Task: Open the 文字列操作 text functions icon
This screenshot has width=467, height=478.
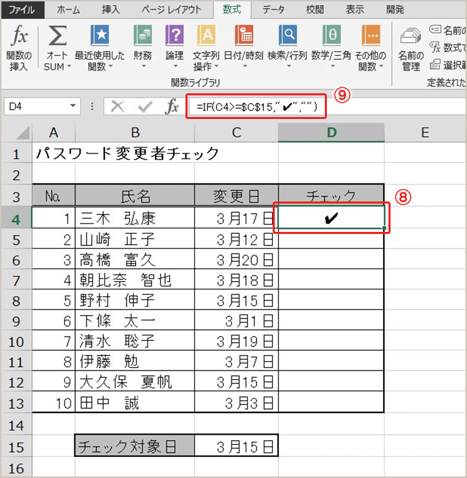Action: tap(206, 35)
